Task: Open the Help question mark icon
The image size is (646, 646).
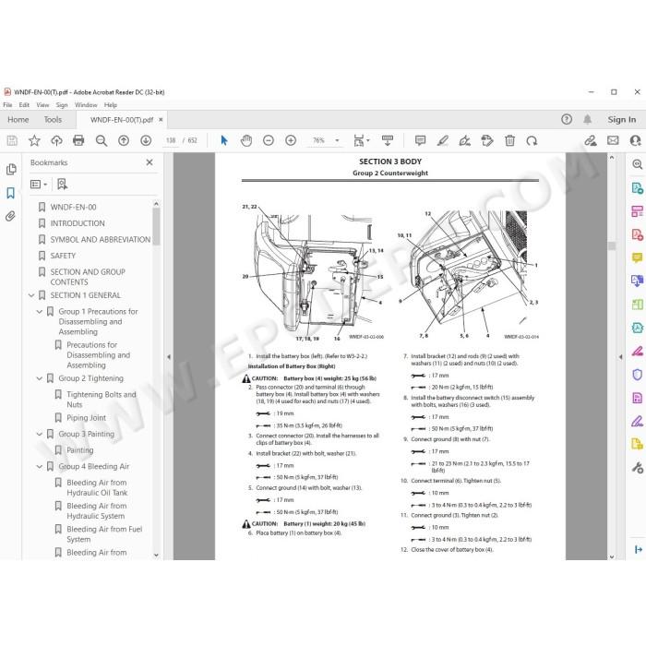Action: [567, 119]
